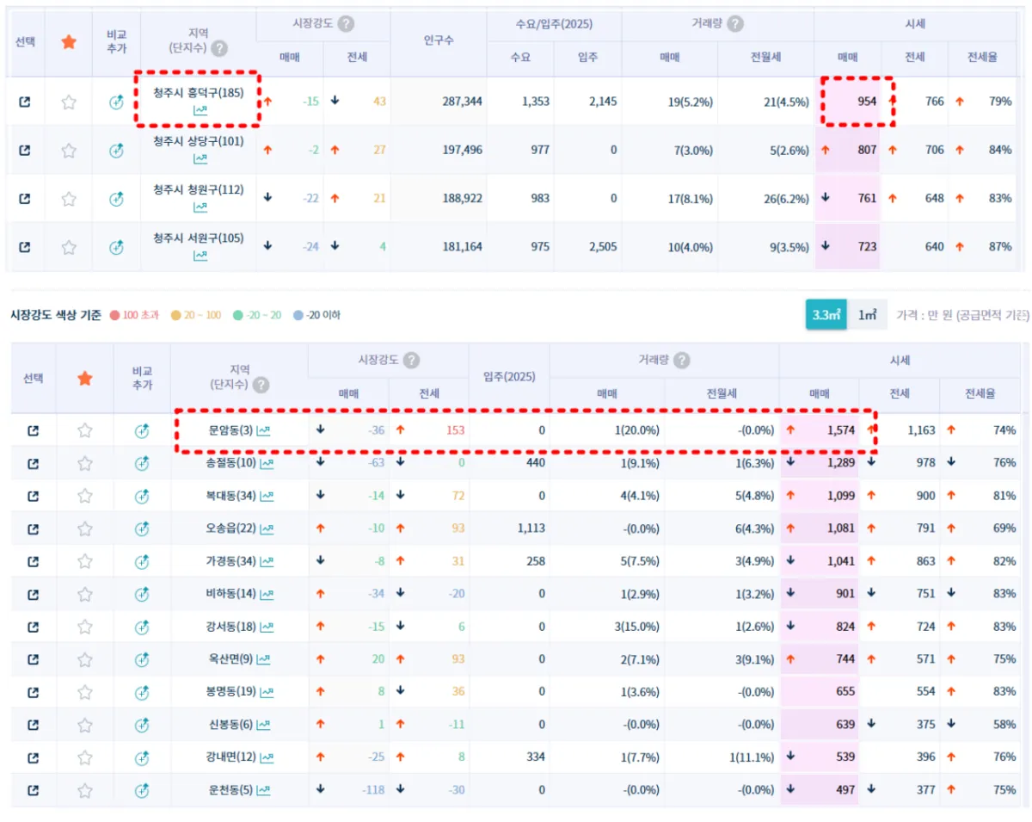
Task: Click blue -20 이하 legend dot
Action: click(x=298, y=315)
